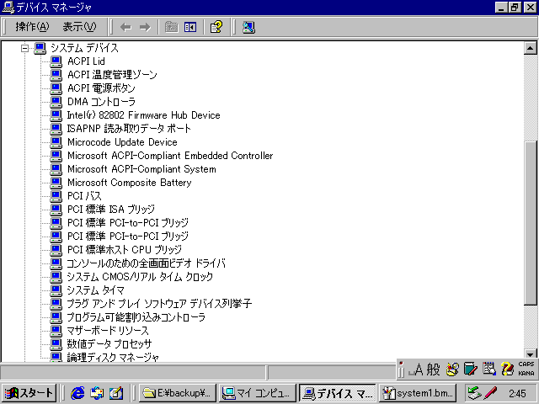Click the back arrow toolbar button
The image size is (539, 404).
tap(125, 27)
